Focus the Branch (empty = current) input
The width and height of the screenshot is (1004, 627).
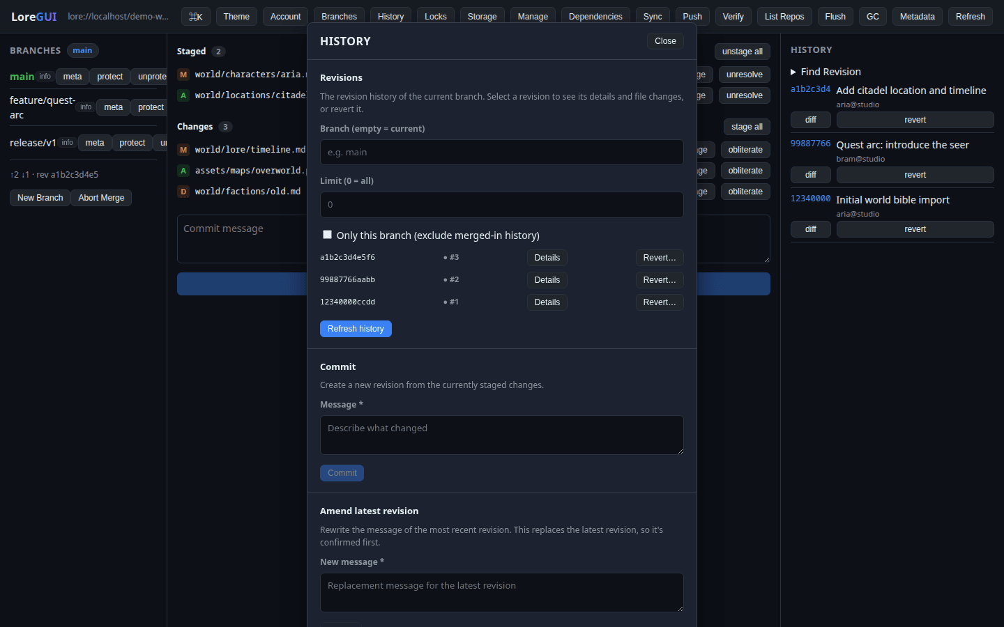coord(502,152)
